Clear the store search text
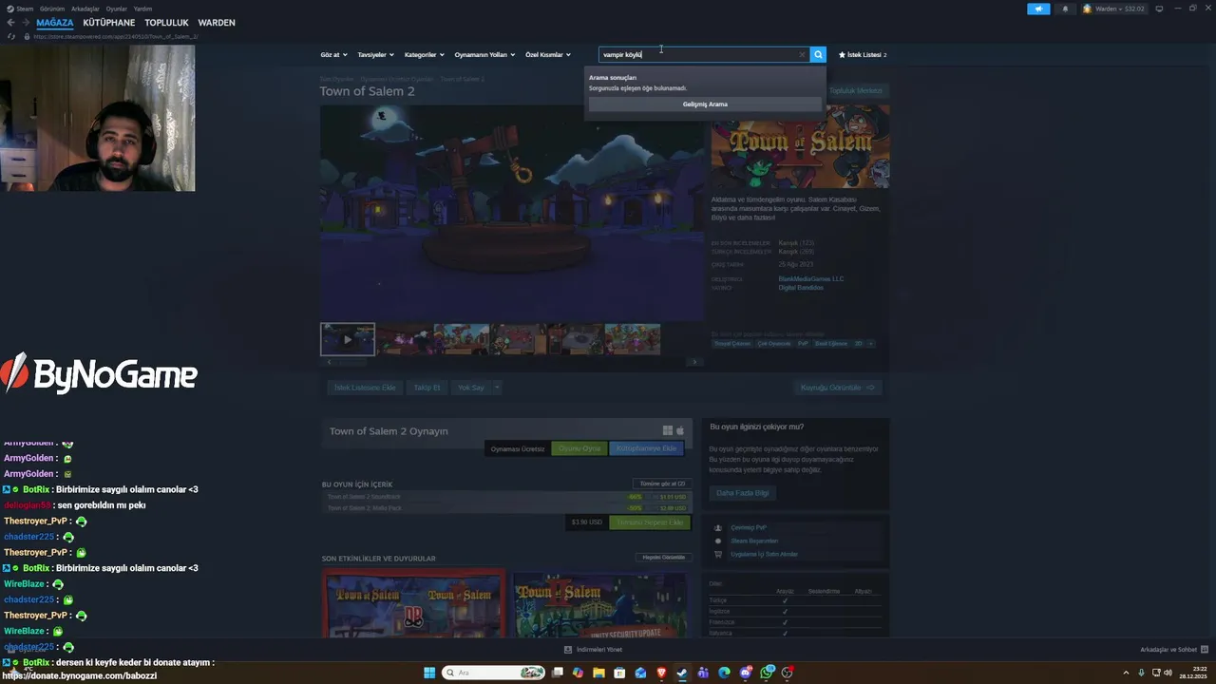 pos(802,55)
